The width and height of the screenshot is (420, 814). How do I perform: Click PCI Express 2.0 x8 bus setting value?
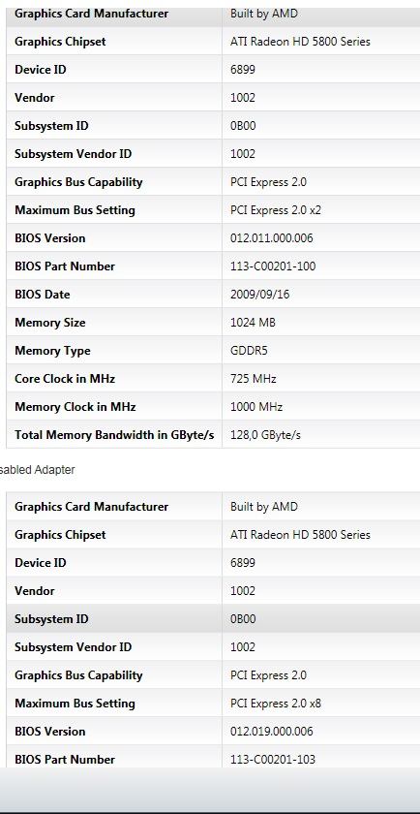click(x=276, y=704)
